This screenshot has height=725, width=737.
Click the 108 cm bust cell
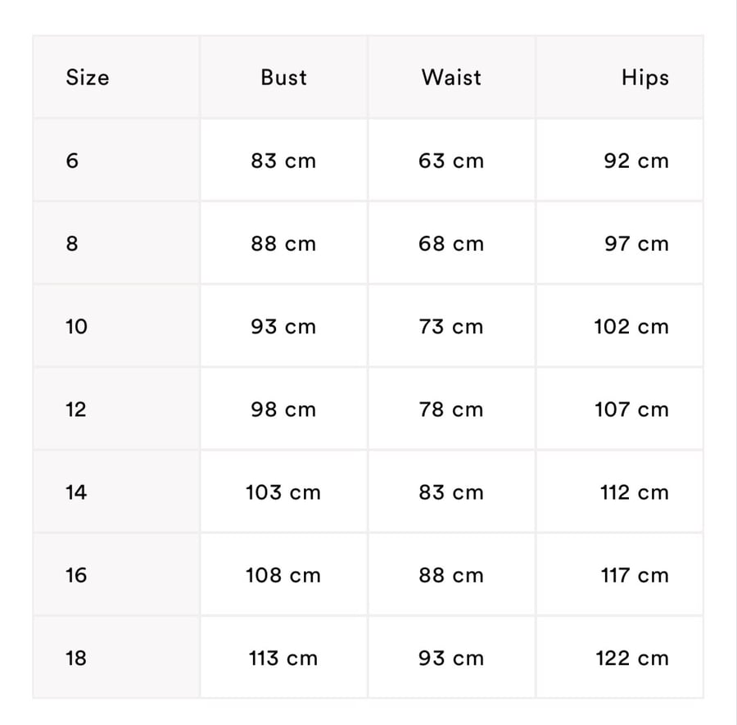tap(283, 575)
